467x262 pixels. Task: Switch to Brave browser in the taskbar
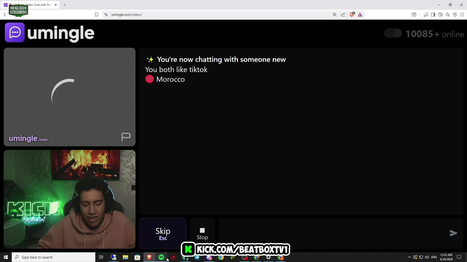click(149, 257)
